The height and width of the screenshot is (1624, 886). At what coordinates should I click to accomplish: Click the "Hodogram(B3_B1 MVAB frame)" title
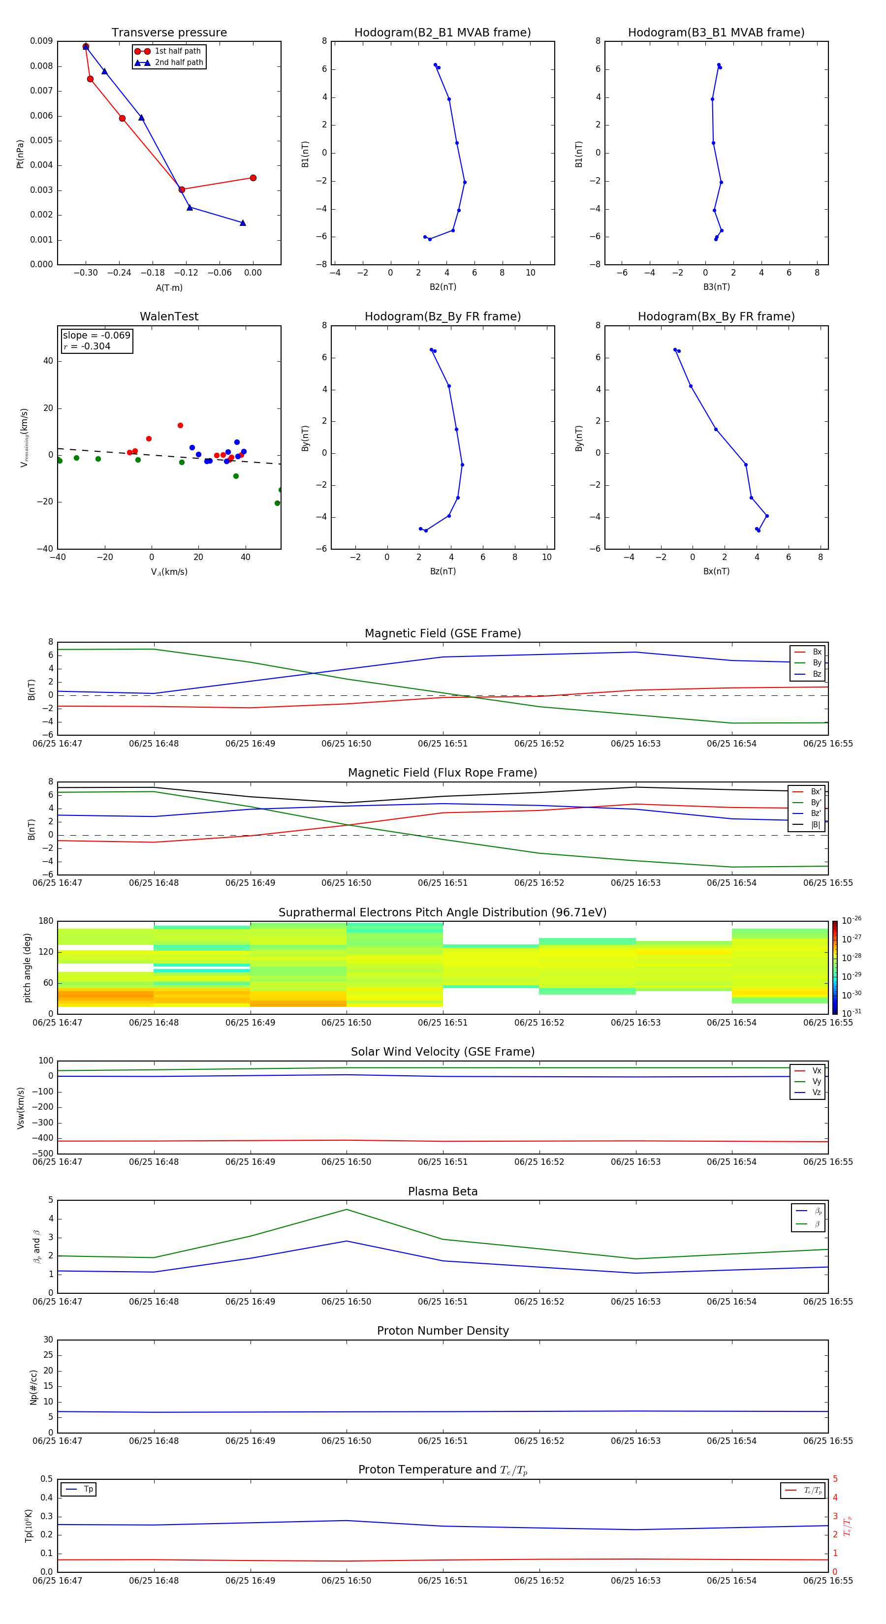pyautogui.click(x=716, y=33)
